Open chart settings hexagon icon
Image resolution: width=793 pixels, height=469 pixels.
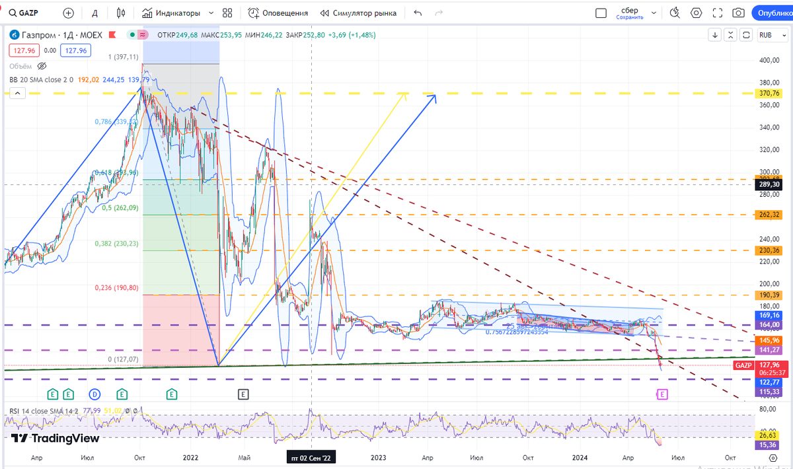[x=697, y=13]
